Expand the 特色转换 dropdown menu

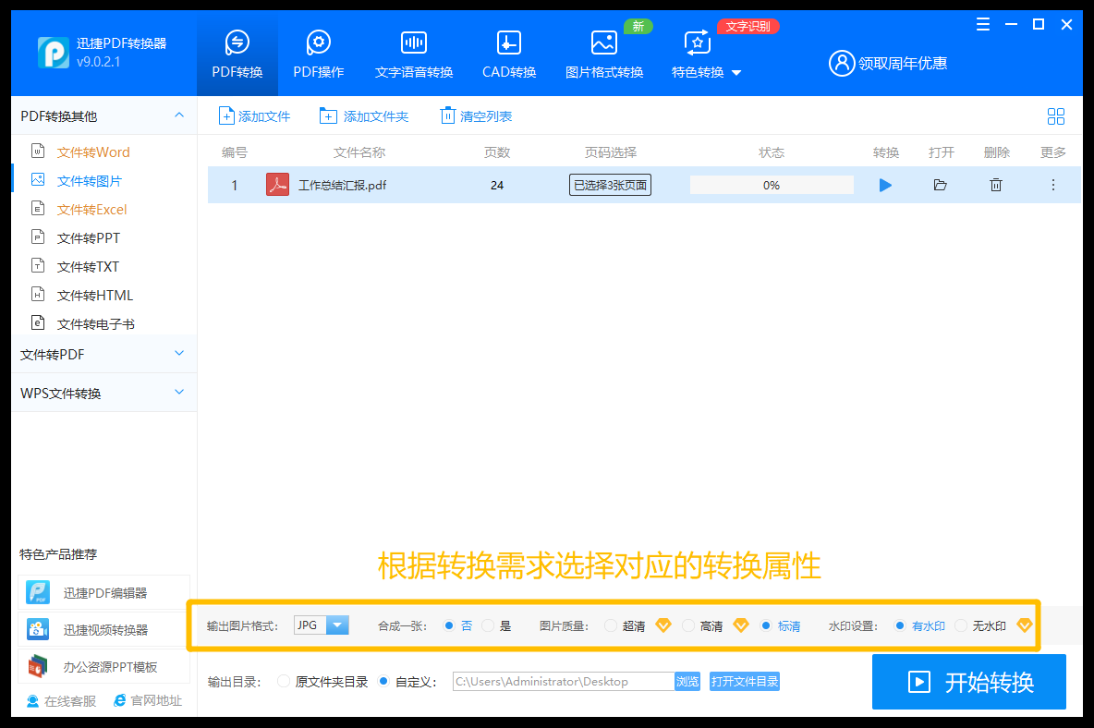point(706,55)
